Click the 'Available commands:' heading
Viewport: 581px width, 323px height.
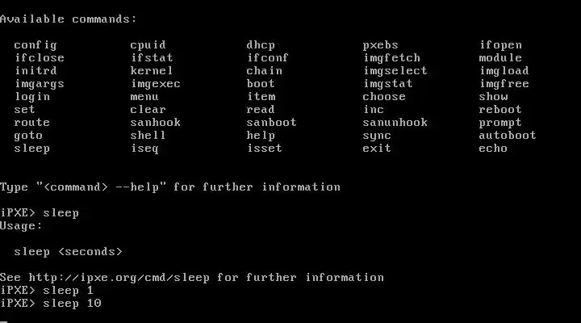coord(69,19)
